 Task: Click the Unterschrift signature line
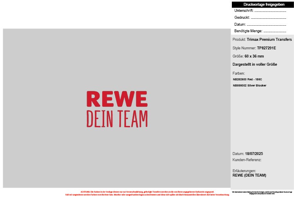[x=270, y=11]
